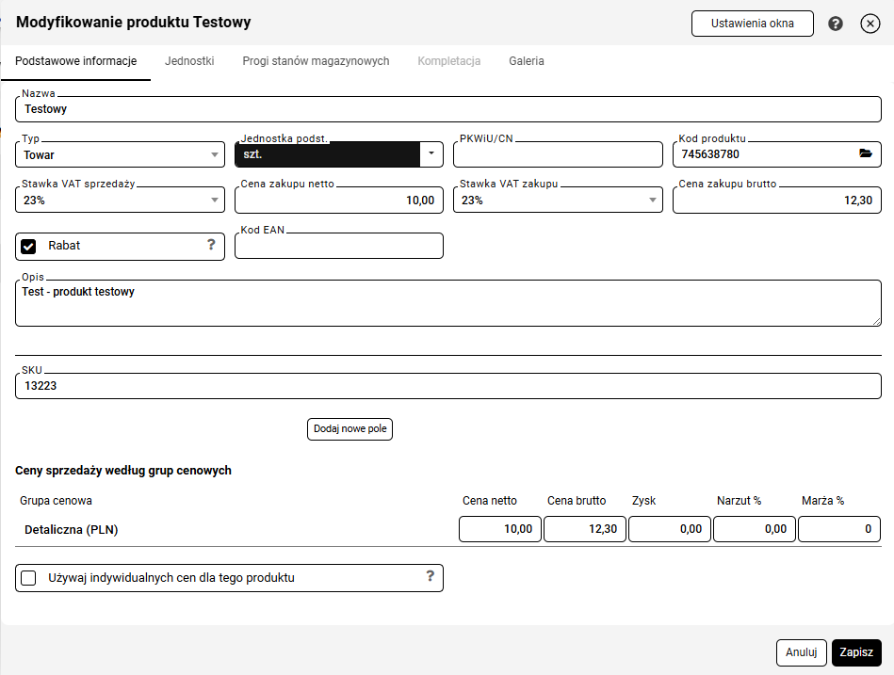Open folder icon in Kod produktu field
894x675 pixels.
(x=866, y=153)
